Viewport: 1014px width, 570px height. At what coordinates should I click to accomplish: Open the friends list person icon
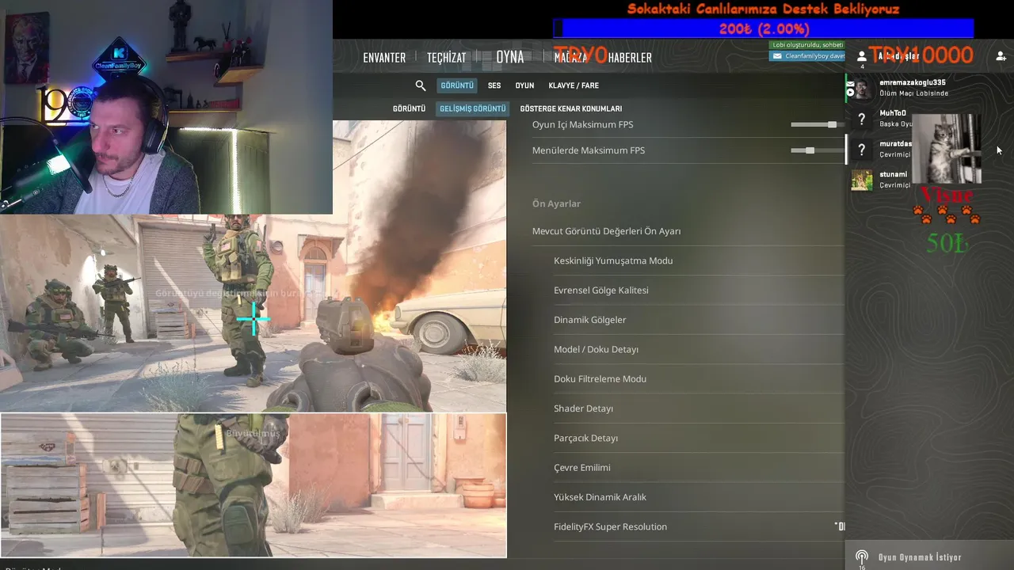862,57
